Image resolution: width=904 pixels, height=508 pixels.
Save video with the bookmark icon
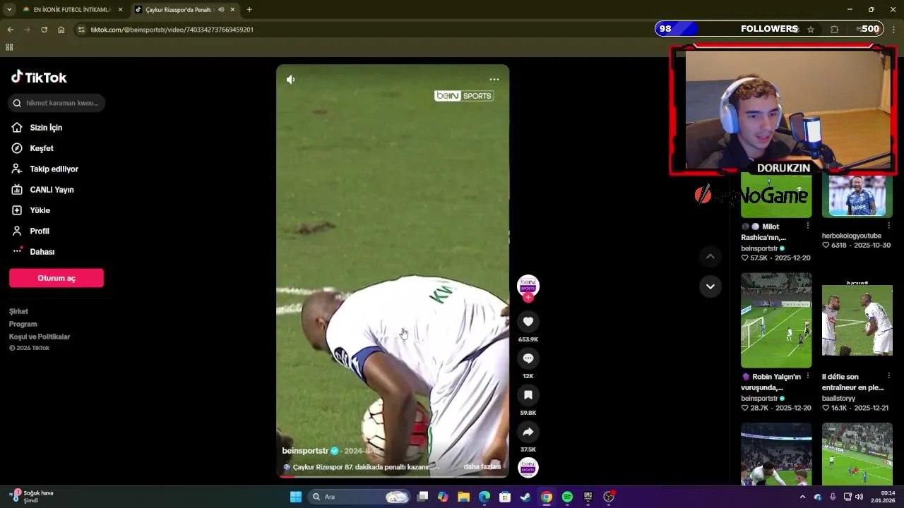528,395
